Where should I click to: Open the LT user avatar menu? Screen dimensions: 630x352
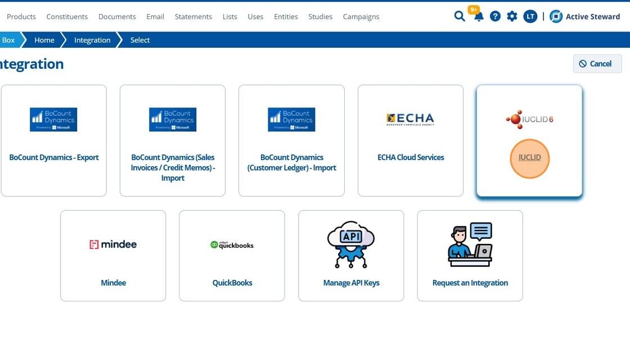(530, 16)
